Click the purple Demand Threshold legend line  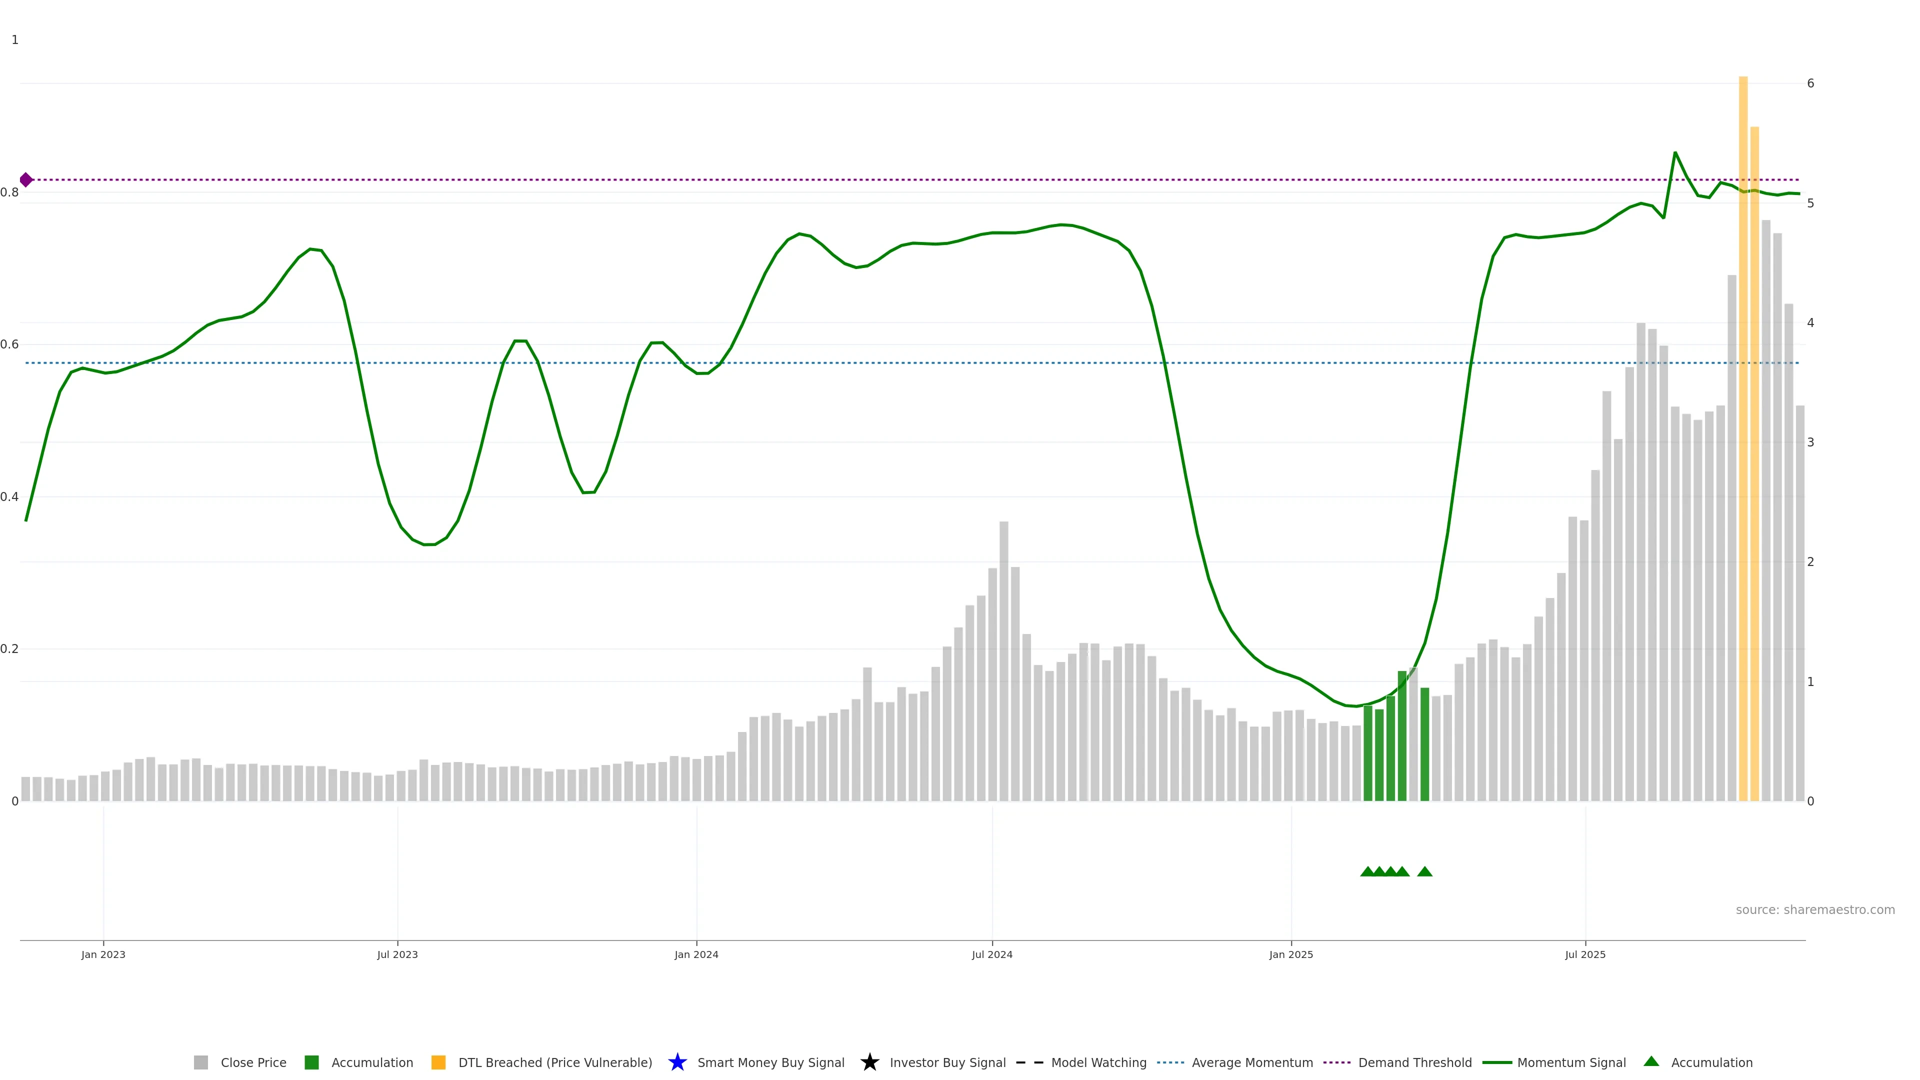(1336, 1062)
